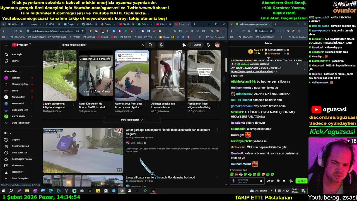Send chat message with Gönder button
357x201 pixels.
point(301,181)
